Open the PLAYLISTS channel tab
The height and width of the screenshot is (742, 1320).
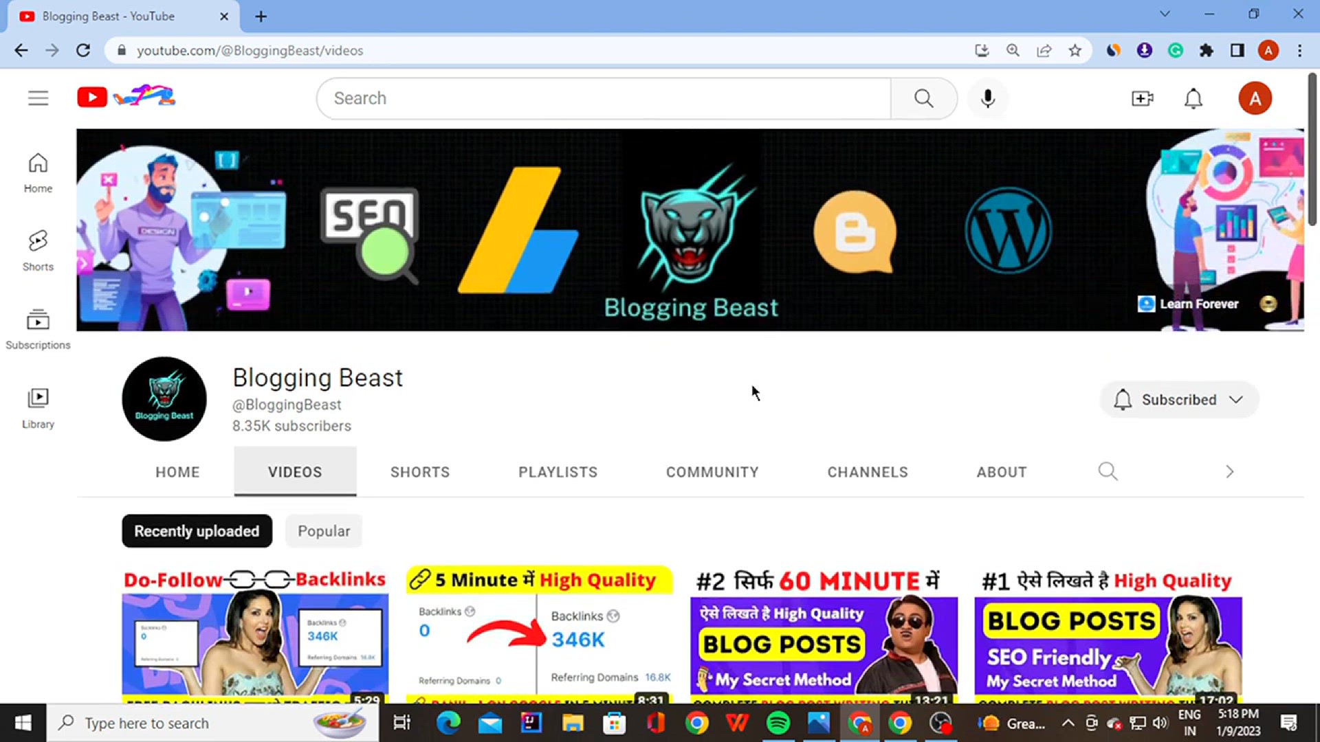558,472
